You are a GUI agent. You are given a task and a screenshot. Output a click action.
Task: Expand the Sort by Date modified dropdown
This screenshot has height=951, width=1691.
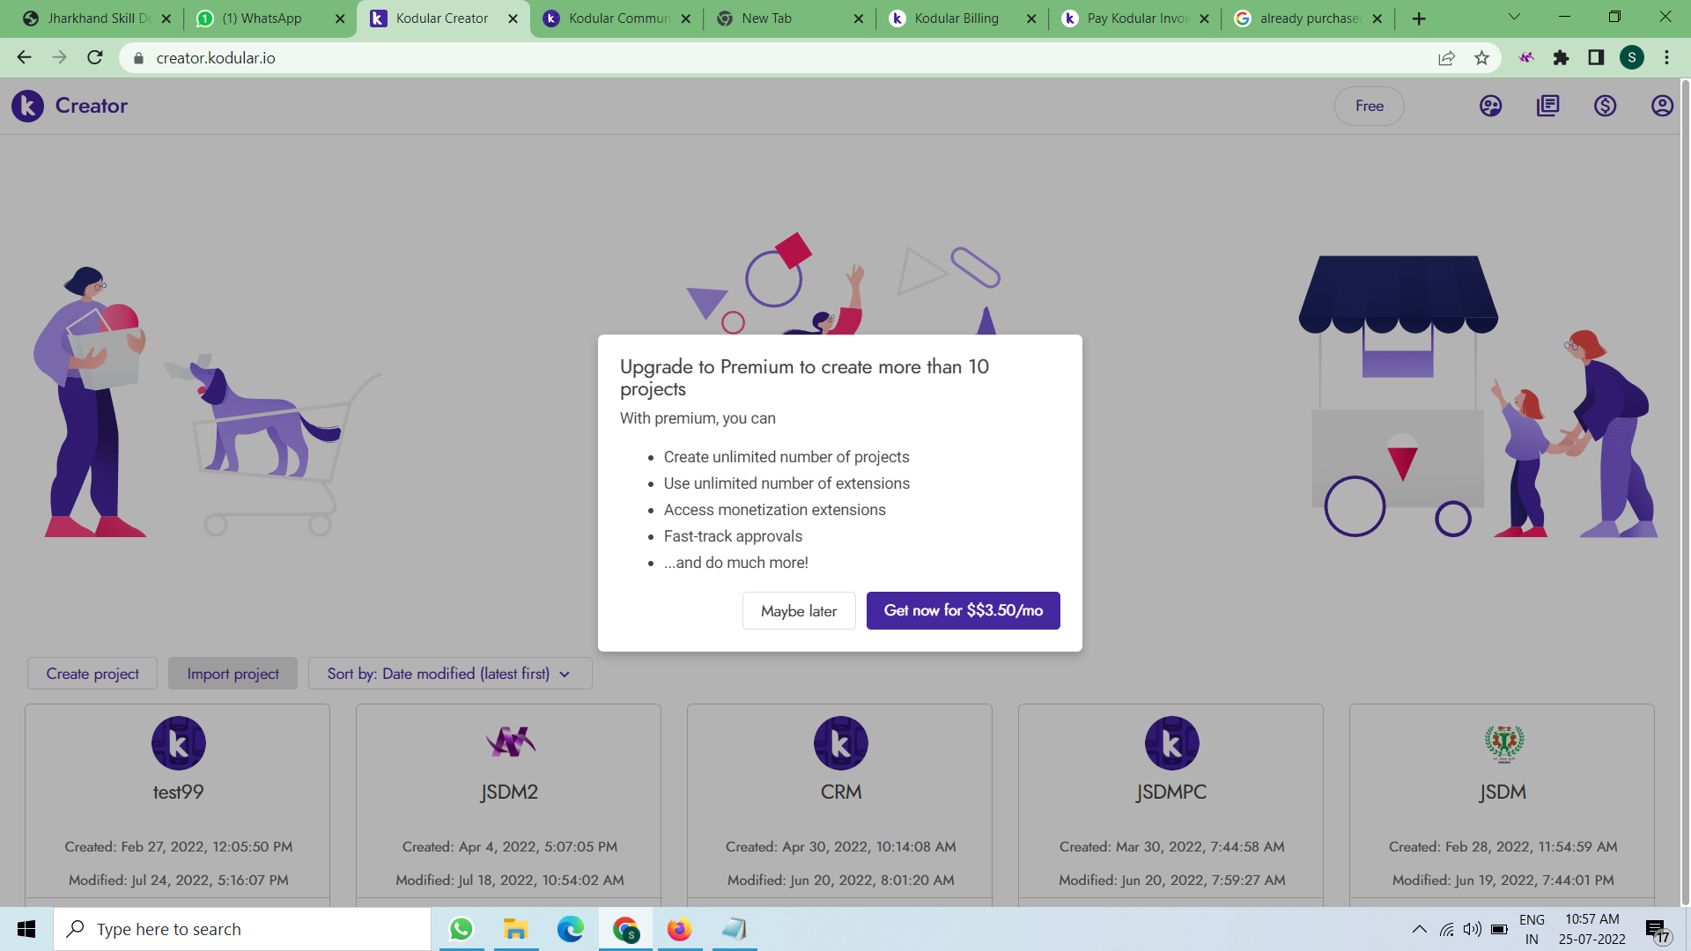click(x=449, y=674)
